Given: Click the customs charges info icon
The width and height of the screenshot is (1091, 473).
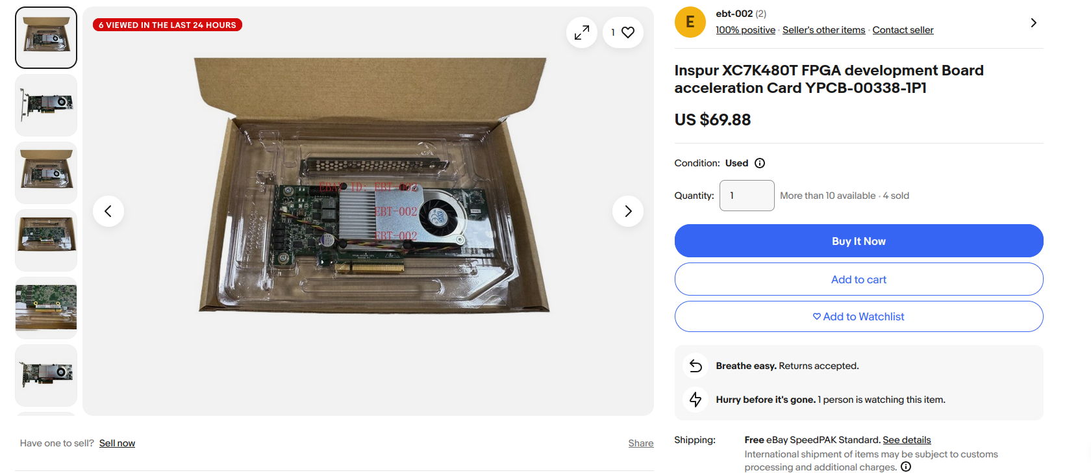Looking at the screenshot, I should pos(905,467).
